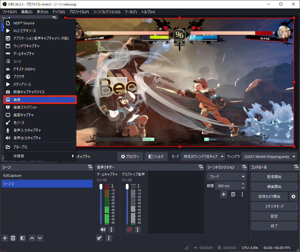Remove selected scene with trash icon
Viewport: 300px width, 252px height.
[13, 238]
